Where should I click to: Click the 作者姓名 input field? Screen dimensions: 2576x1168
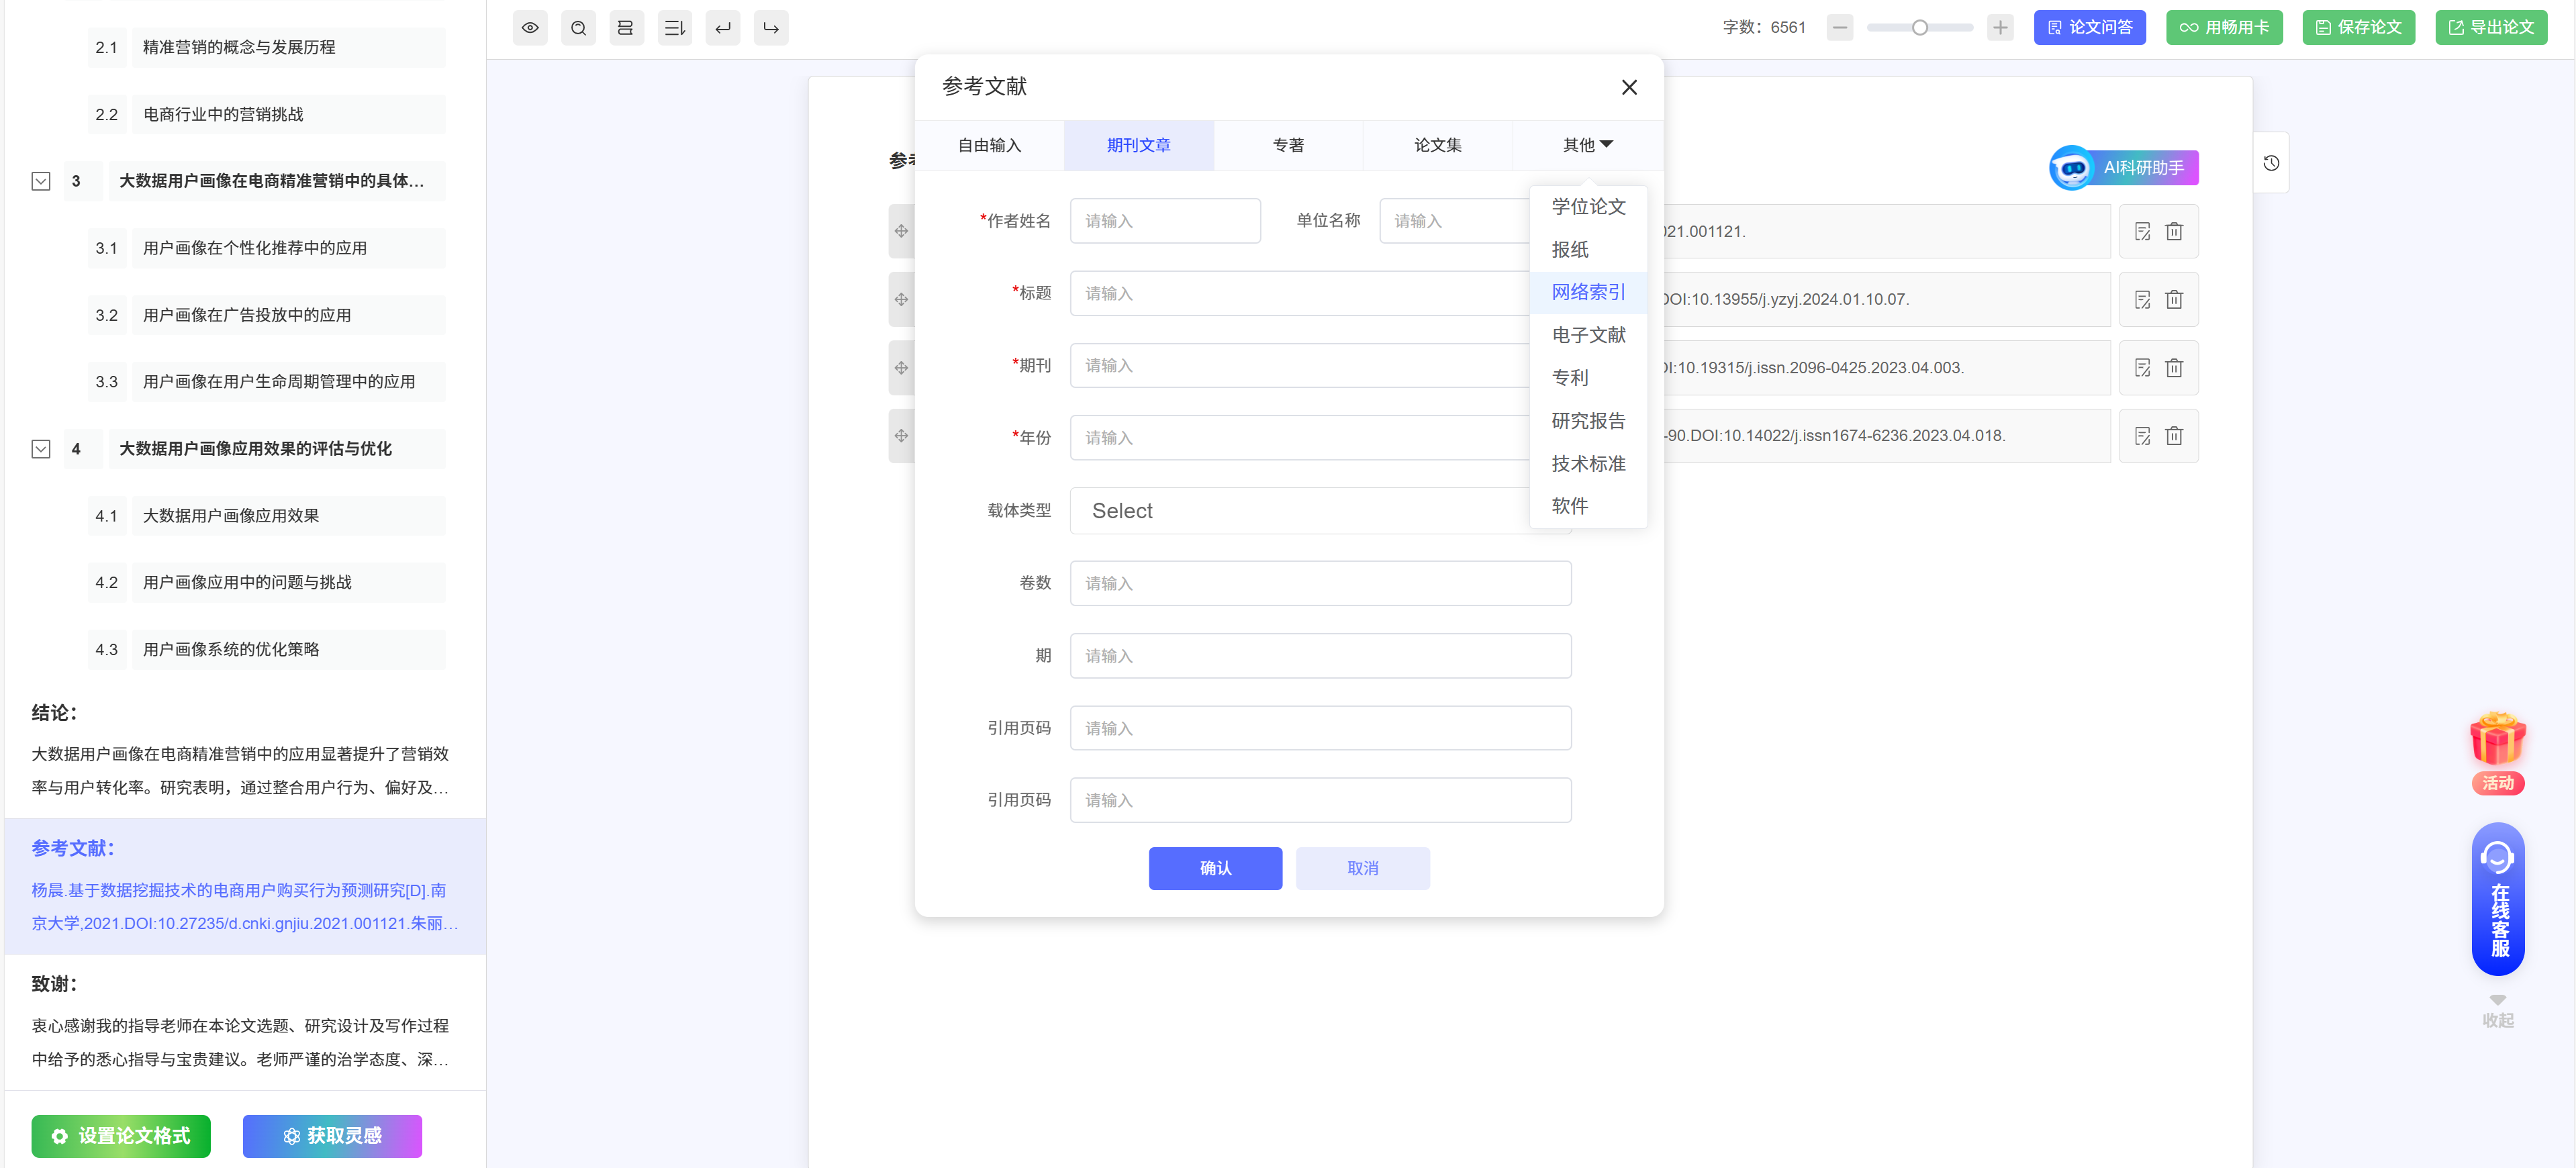point(1165,221)
